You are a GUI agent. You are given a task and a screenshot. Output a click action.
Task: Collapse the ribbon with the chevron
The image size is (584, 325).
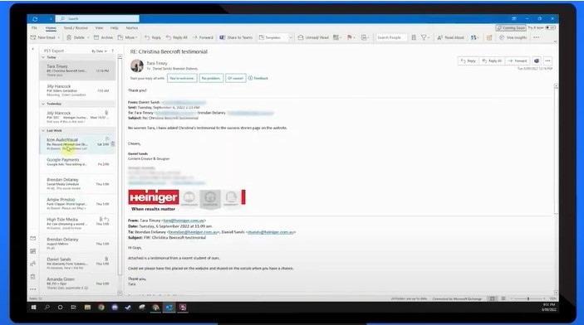[555, 41]
